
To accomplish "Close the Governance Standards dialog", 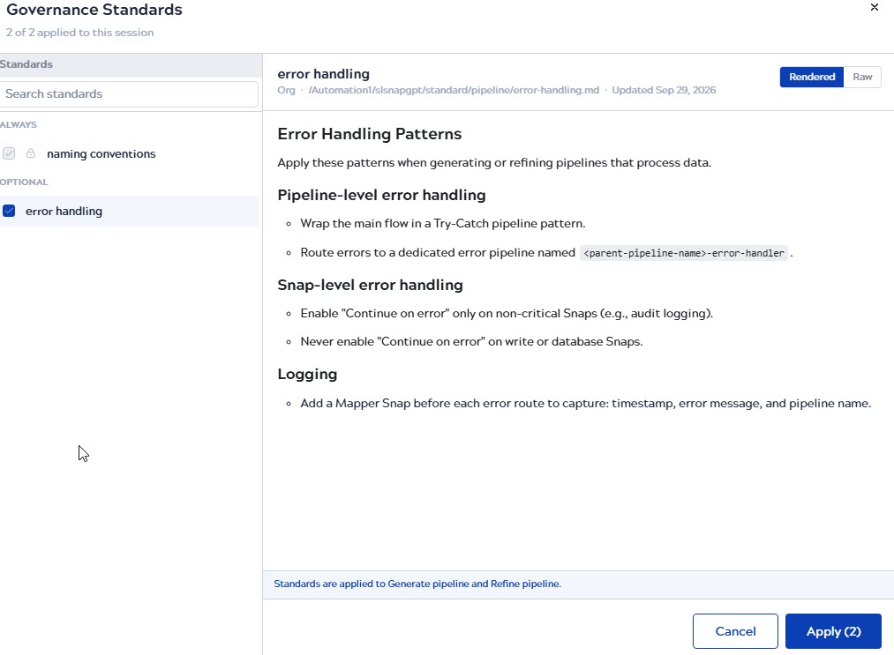I will click(x=874, y=7).
